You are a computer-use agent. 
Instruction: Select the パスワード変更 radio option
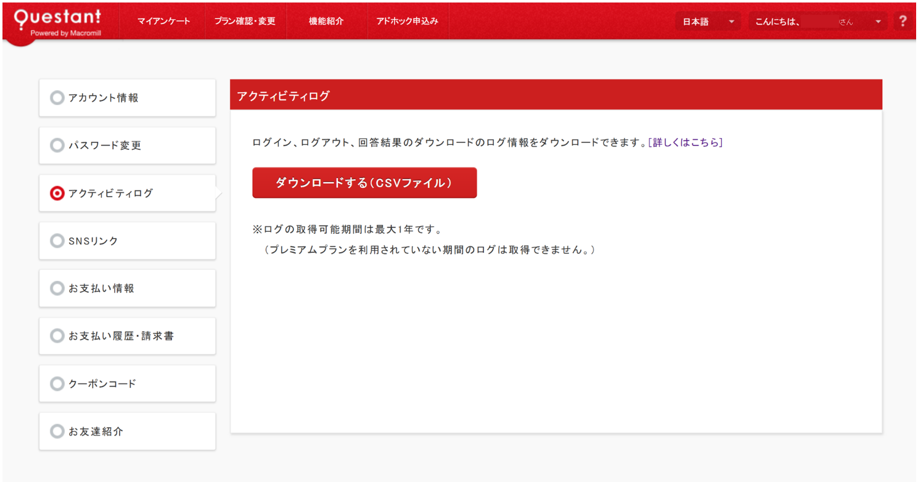pos(127,145)
